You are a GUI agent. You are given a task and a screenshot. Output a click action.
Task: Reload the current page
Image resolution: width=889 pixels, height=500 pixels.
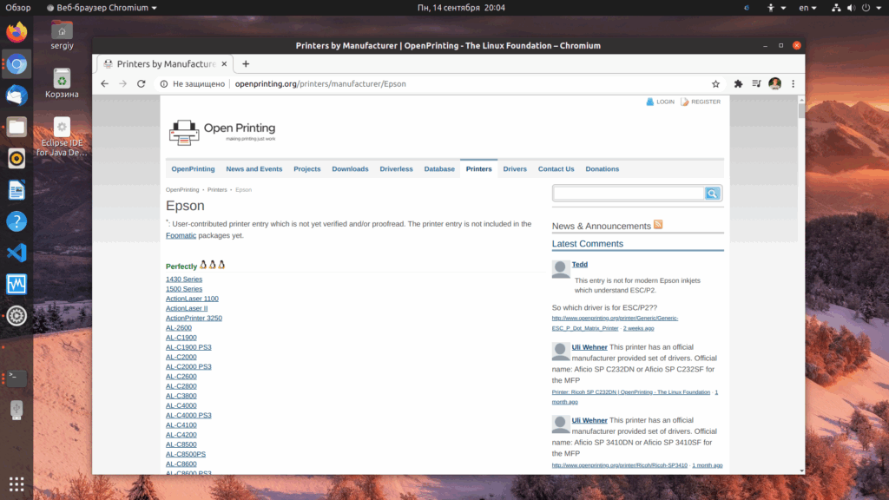(x=142, y=84)
